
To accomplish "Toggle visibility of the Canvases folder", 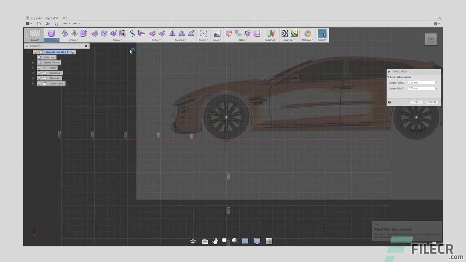I will (x=39, y=73).
